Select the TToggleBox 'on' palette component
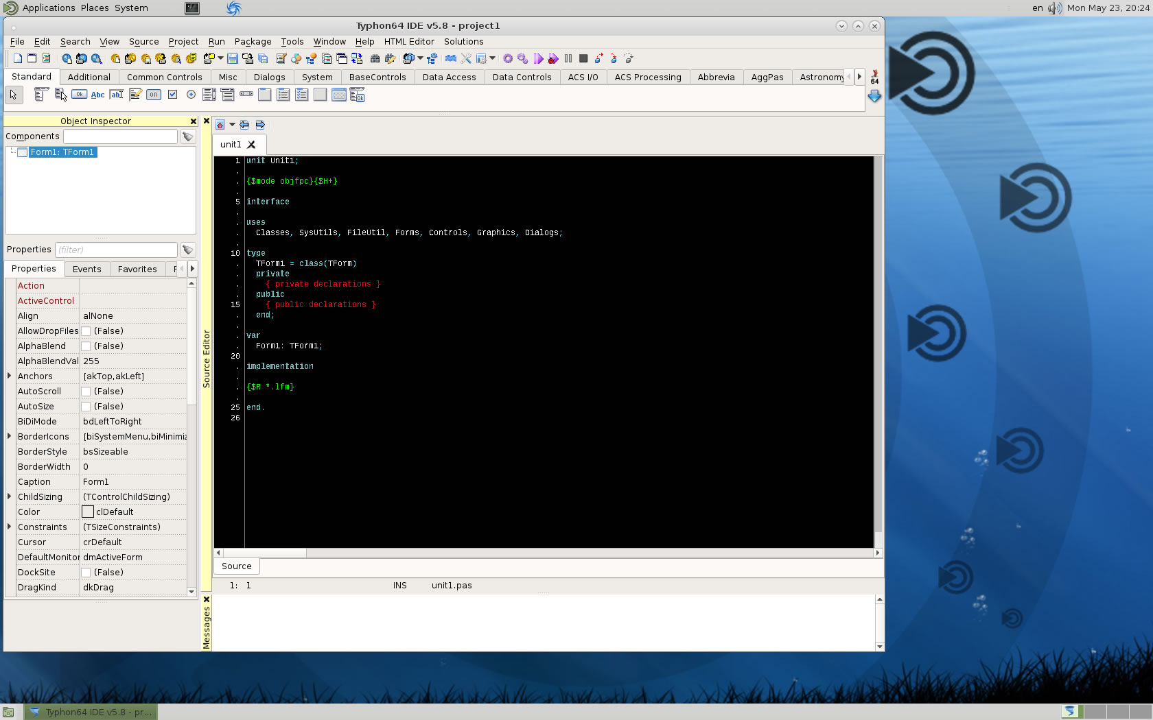This screenshot has width=1153, height=720. pyautogui.click(x=154, y=95)
